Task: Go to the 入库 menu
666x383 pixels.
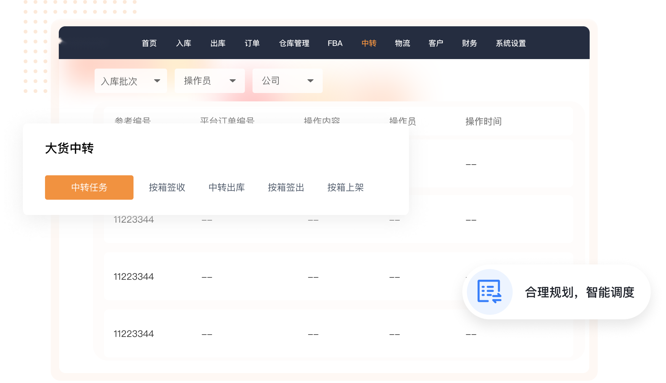Action: click(183, 43)
